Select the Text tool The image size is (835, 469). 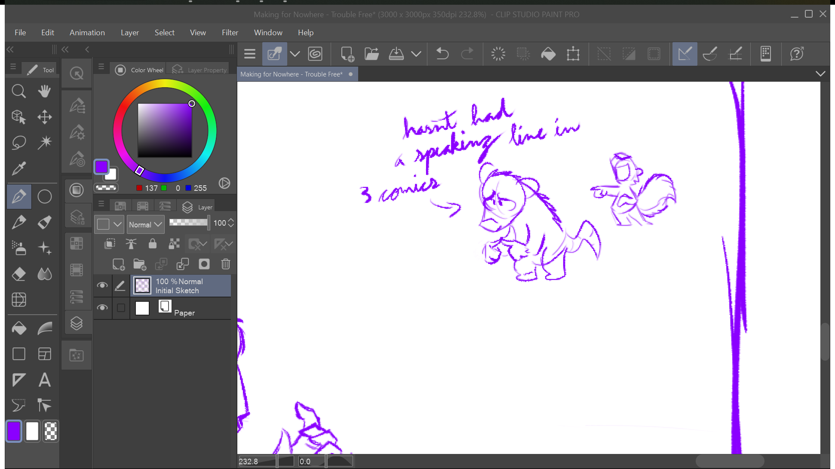pyautogui.click(x=45, y=380)
